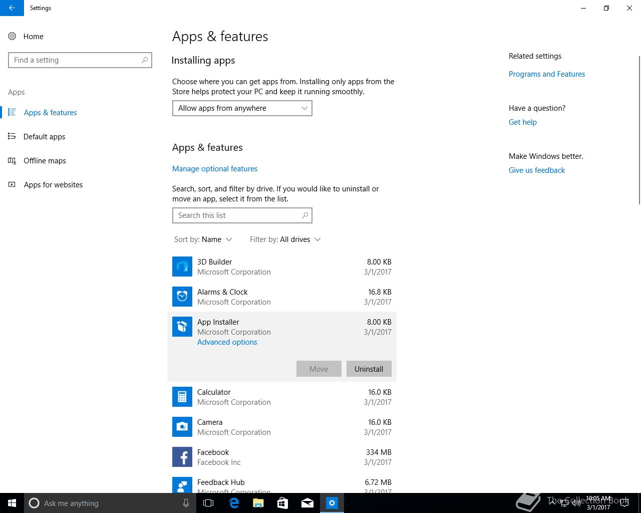Click the vertical scrollbar on the right

coord(638,130)
